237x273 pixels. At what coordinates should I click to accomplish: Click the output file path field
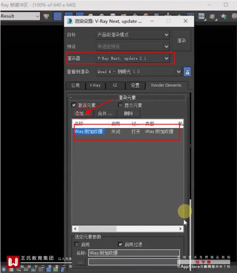[134, 262]
